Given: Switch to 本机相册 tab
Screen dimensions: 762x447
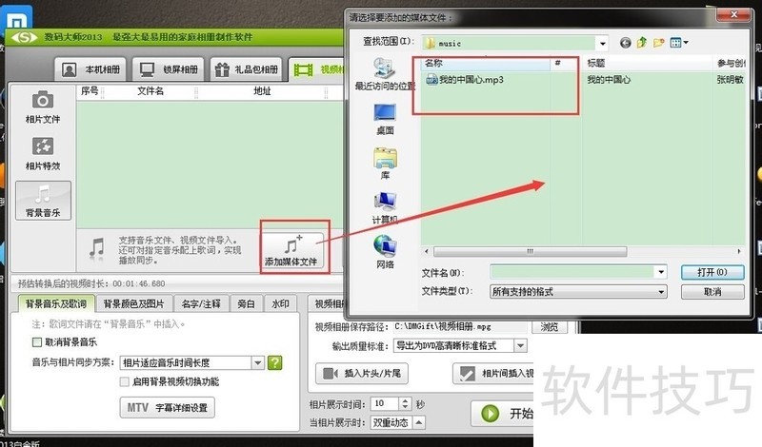Looking at the screenshot, I should (x=90, y=69).
